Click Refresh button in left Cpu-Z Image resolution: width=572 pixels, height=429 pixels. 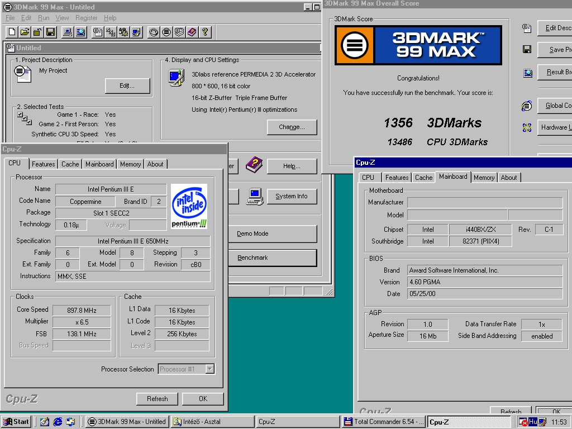pos(157,399)
